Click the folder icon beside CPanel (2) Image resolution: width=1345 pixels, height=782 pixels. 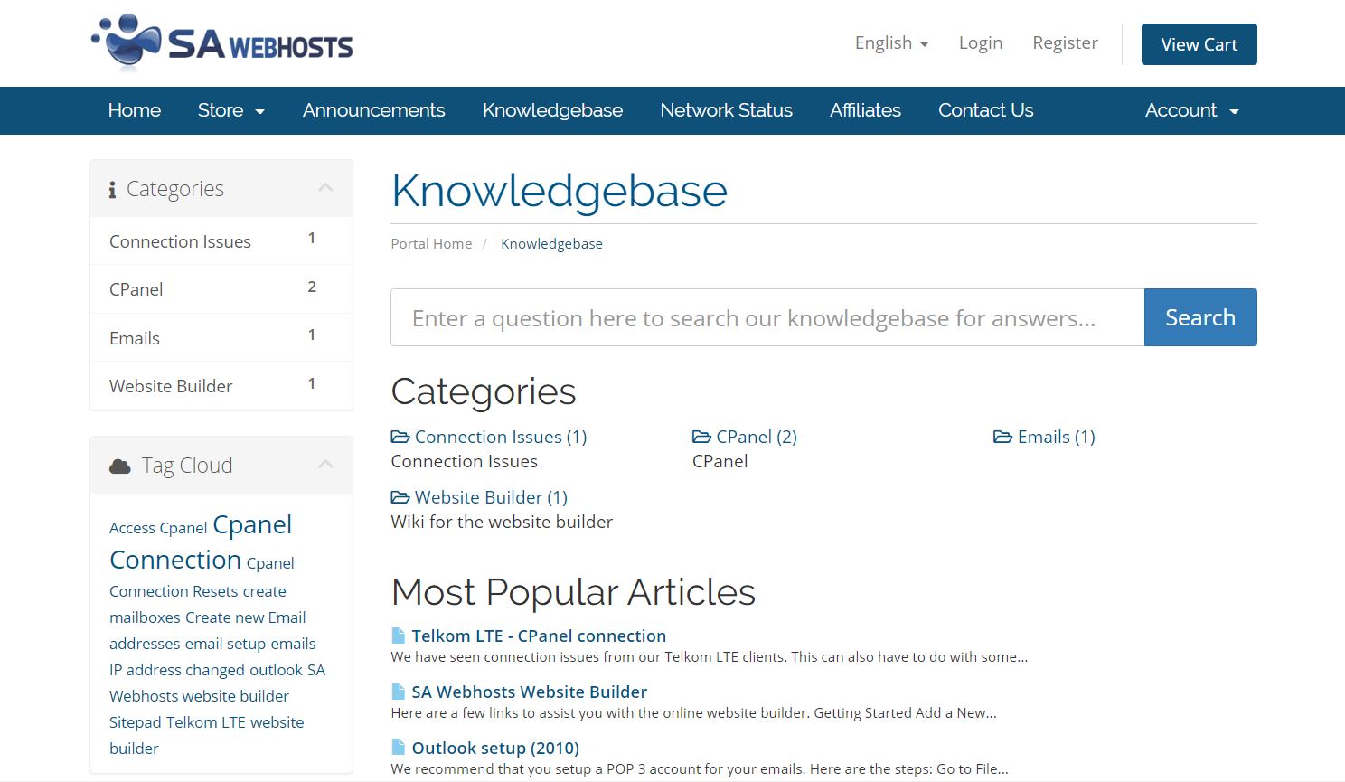701,437
